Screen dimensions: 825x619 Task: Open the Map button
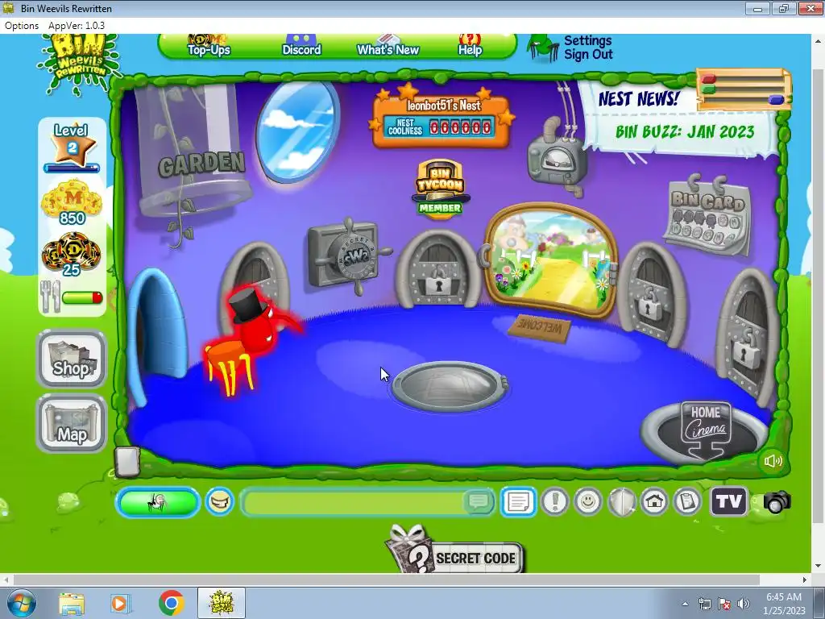pyautogui.click(x=72, y=424)
